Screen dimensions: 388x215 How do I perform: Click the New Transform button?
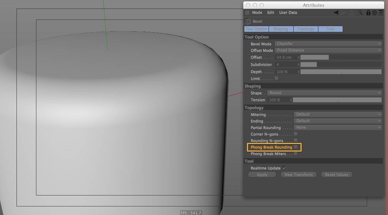click(299, 175)
